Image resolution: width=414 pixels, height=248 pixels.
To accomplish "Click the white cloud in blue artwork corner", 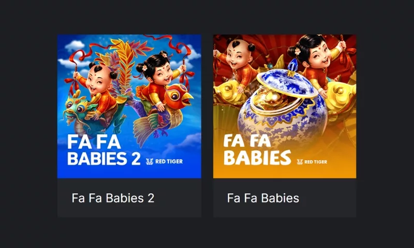I will point(75,46).
